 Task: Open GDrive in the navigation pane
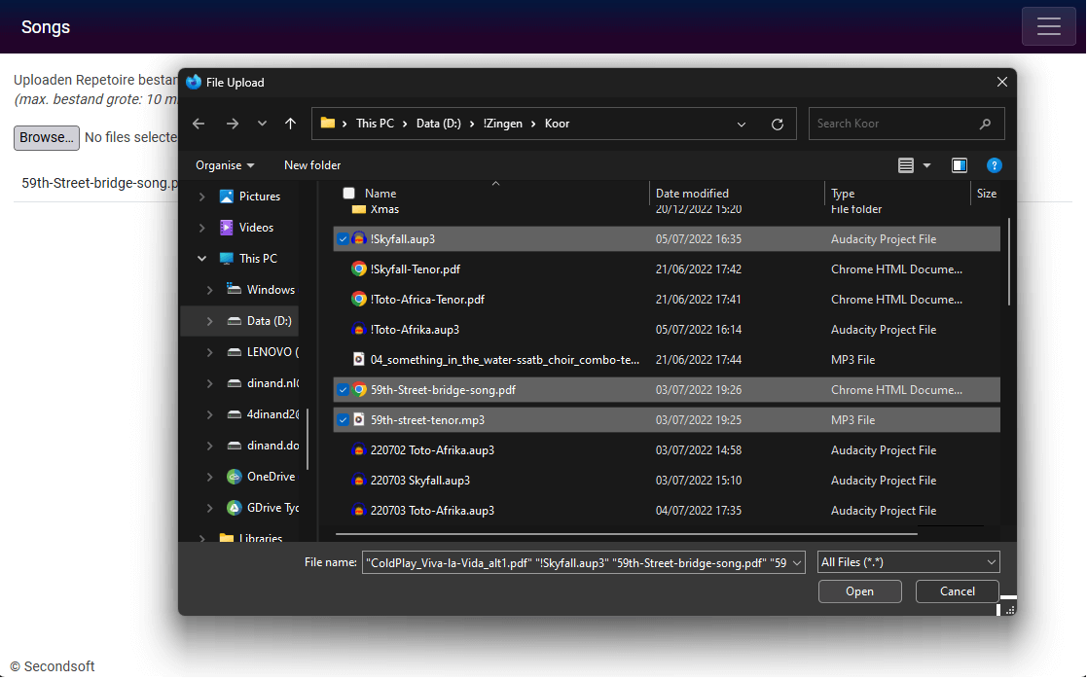point(272,508)
